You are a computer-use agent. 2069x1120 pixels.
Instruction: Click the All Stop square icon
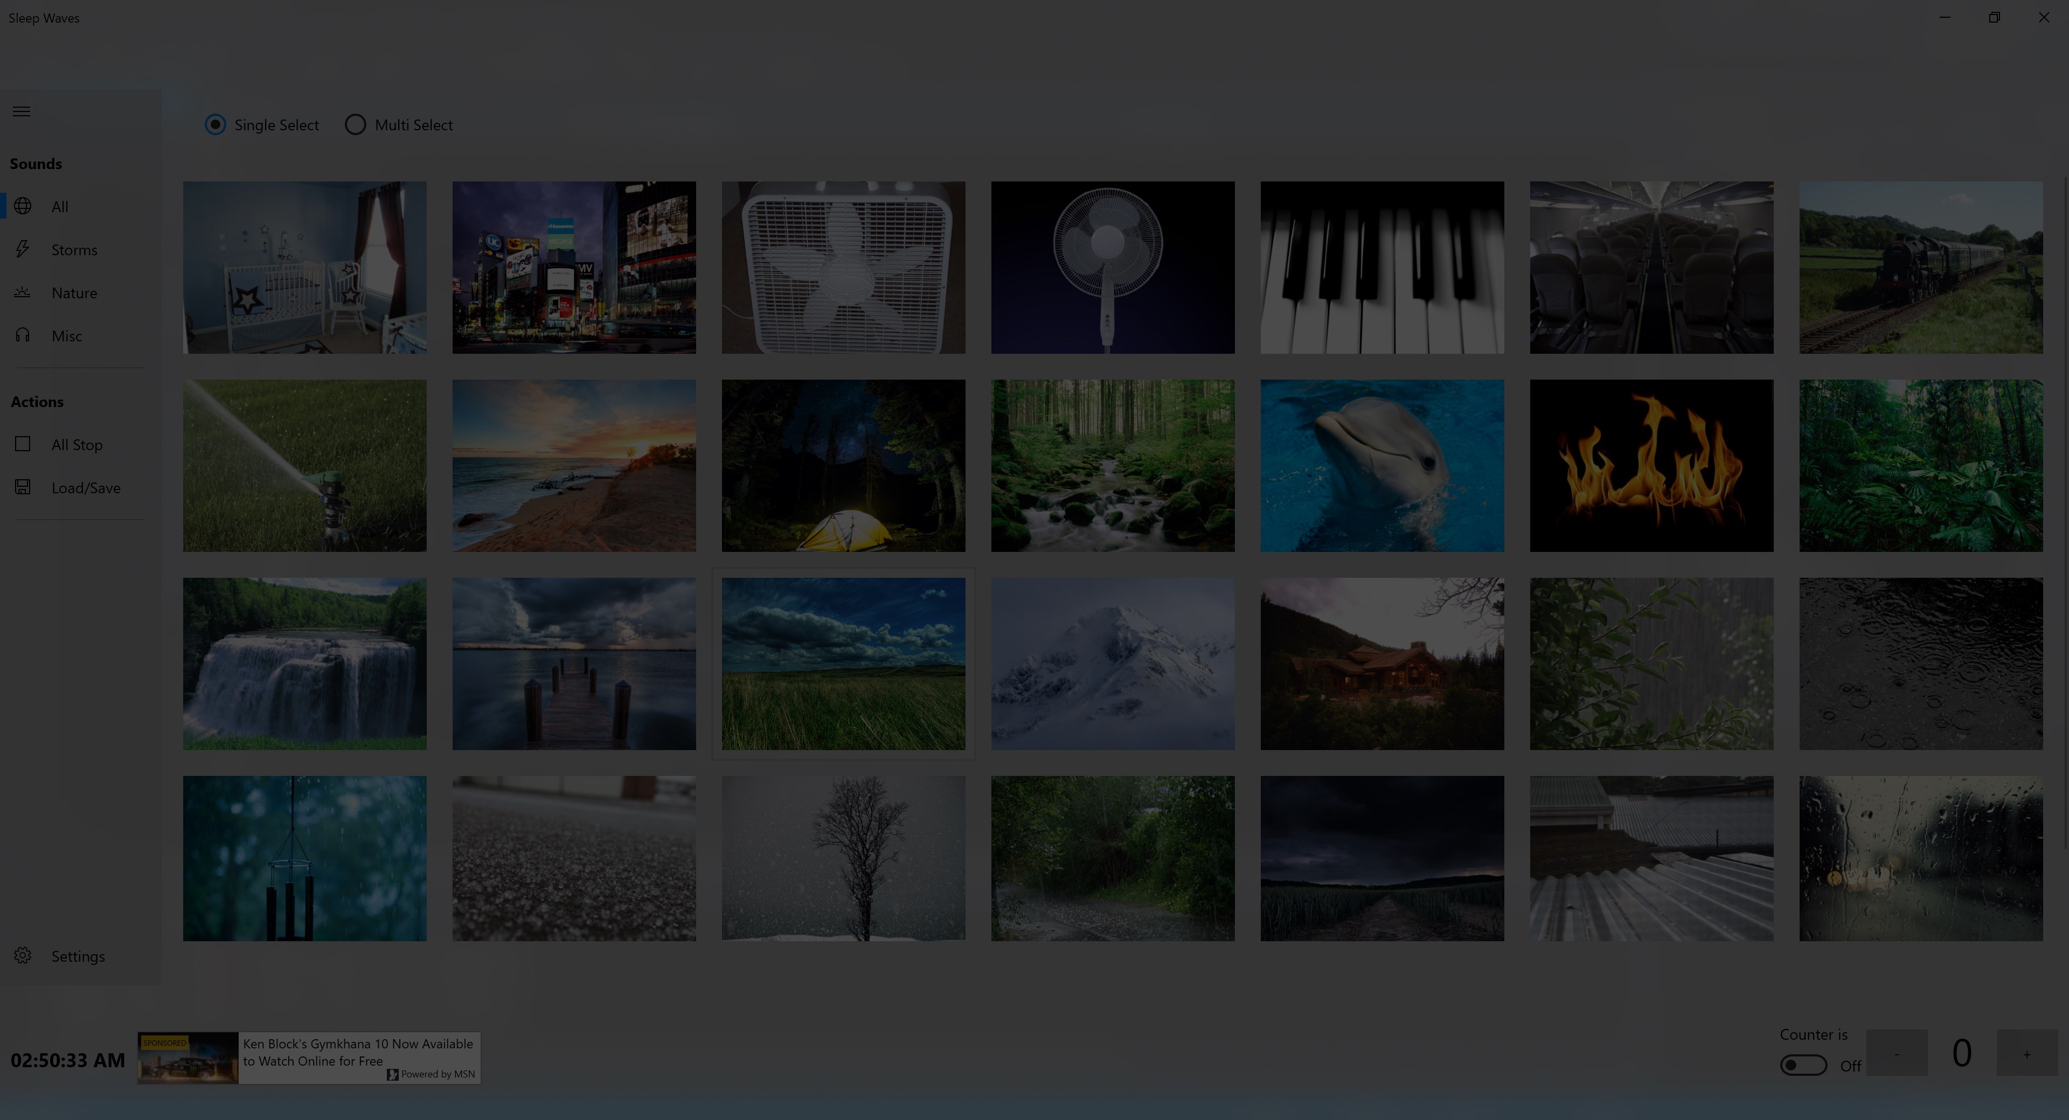pyautogui.click(x=23, y=444)
